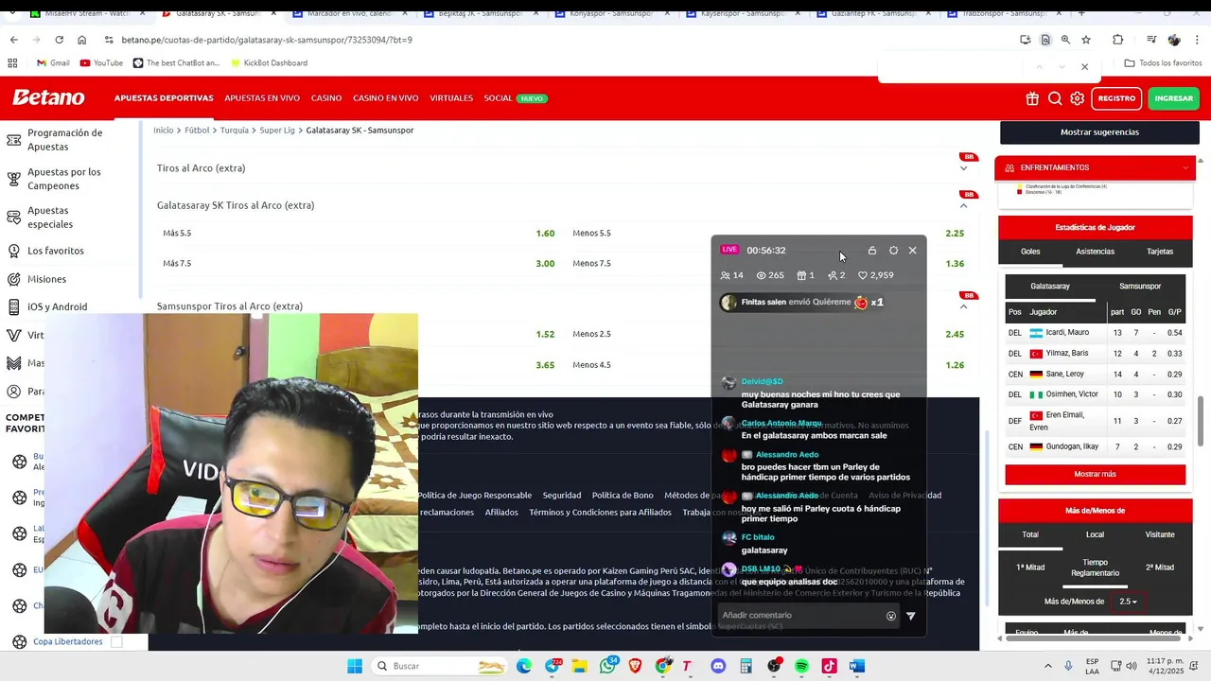Open Casino en Vivo menu item
The image size is (1211, 681).
click(386, 98)
